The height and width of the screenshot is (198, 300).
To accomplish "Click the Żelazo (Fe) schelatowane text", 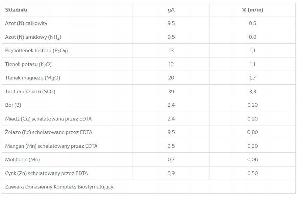I will coord(49,132).
